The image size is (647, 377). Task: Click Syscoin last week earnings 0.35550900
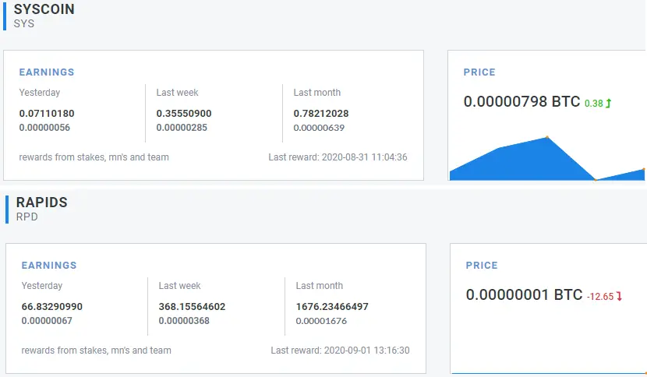[x=184, y=114]
